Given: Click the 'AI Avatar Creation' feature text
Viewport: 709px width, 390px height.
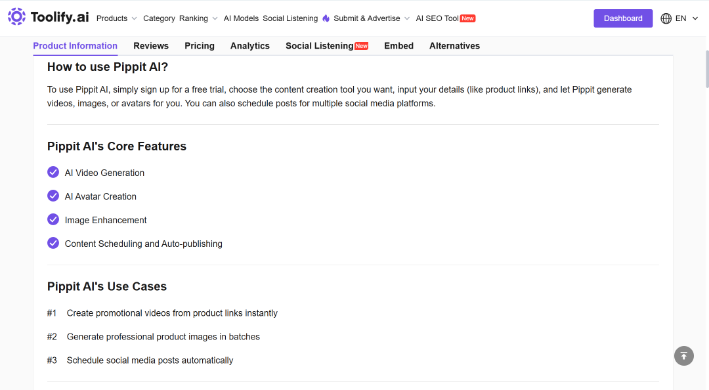Looking at the screenshot, I should click(x=100, y=196).
